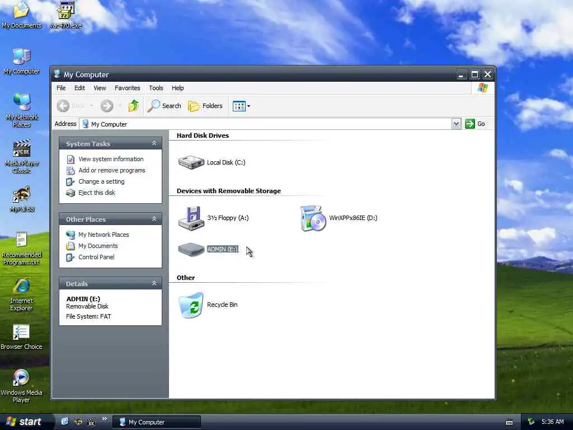Screen dimensions: 573x430
Task: Maximize the My Computer window
Action: click(x=475, y=74)
